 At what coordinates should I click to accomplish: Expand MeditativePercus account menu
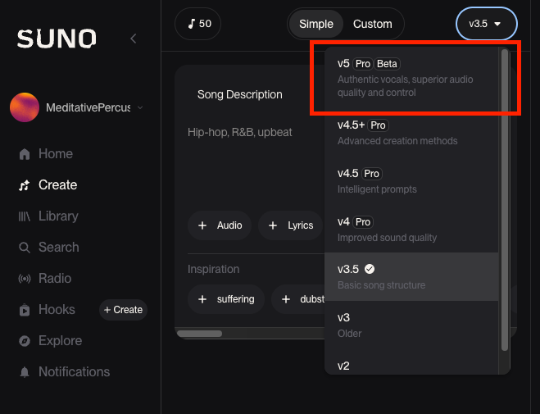[x=140, y=107]
